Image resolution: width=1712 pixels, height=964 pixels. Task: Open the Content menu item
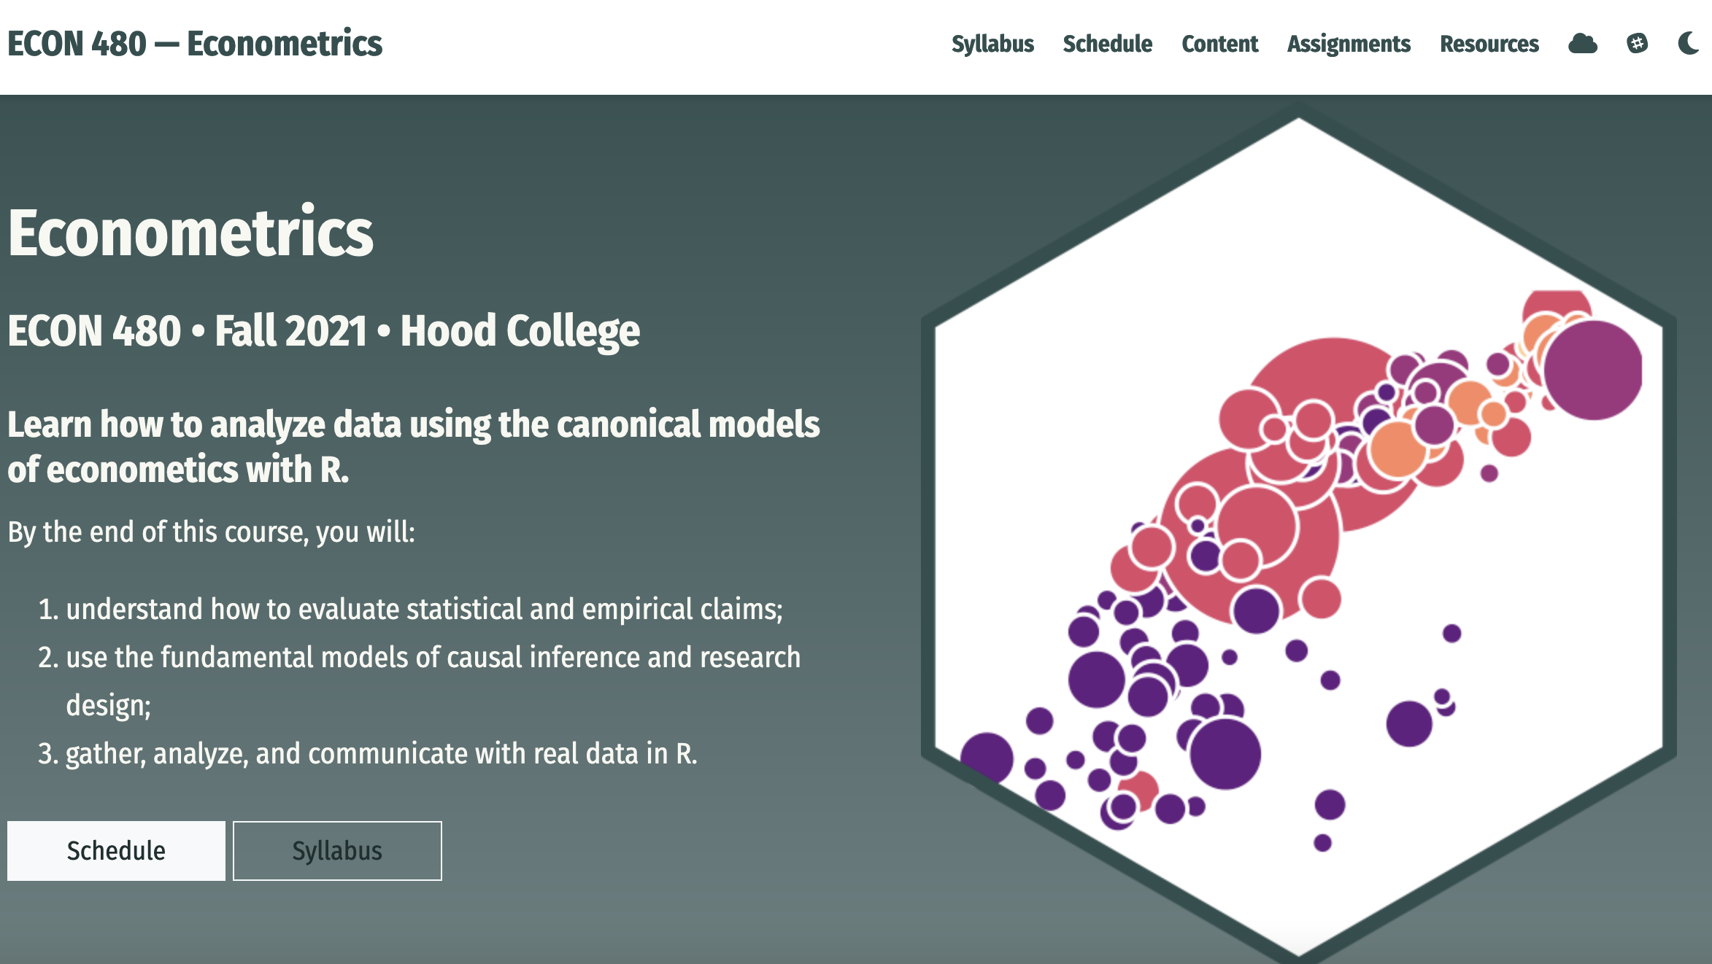[x=1219, y=44]
